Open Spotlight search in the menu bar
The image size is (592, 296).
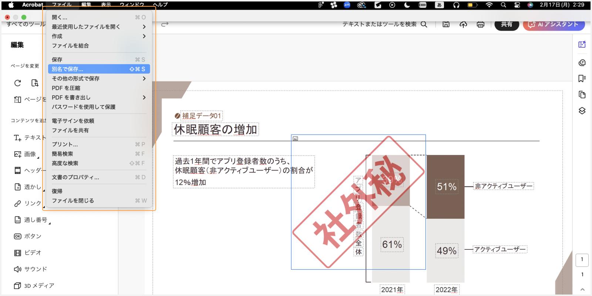coord(503,5)
